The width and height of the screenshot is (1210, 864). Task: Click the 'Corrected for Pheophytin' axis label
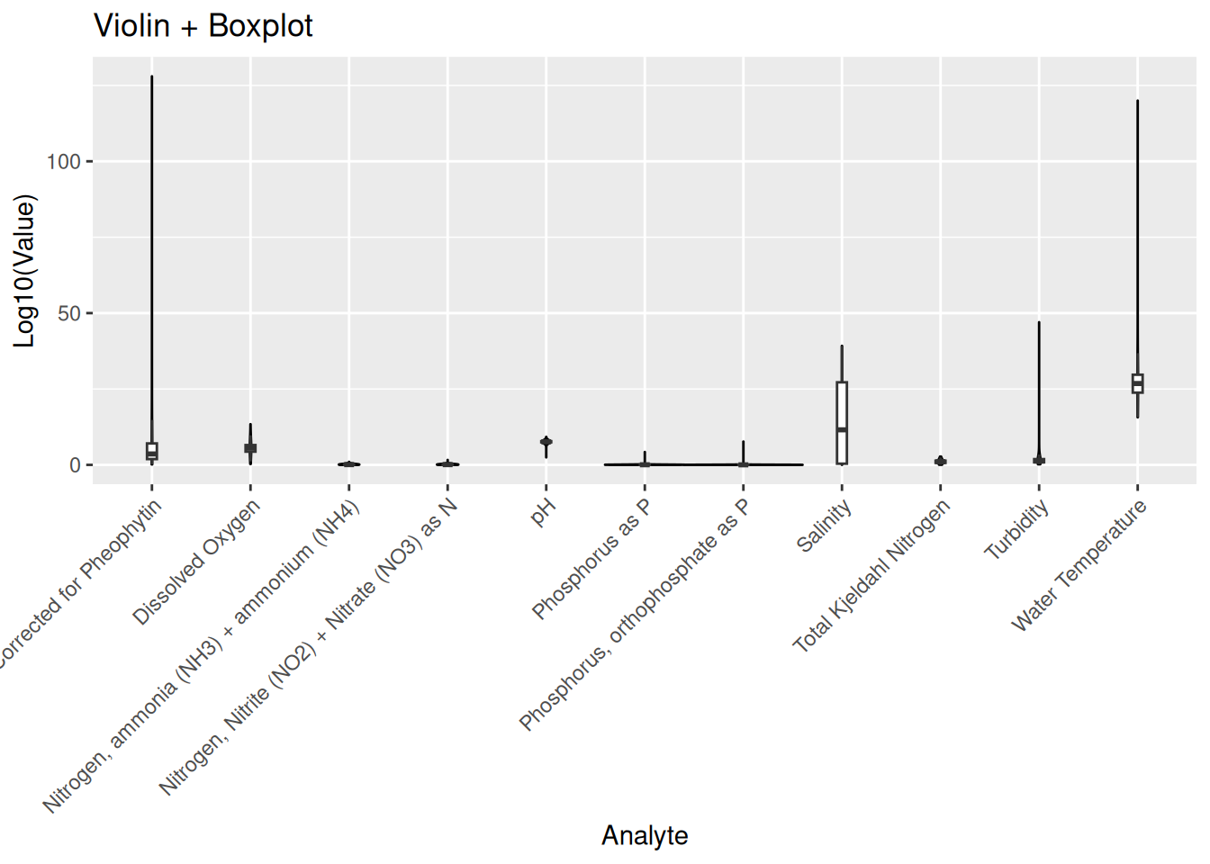point(79,583)
